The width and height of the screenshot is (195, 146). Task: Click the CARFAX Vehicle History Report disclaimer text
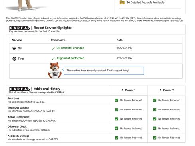94,19
